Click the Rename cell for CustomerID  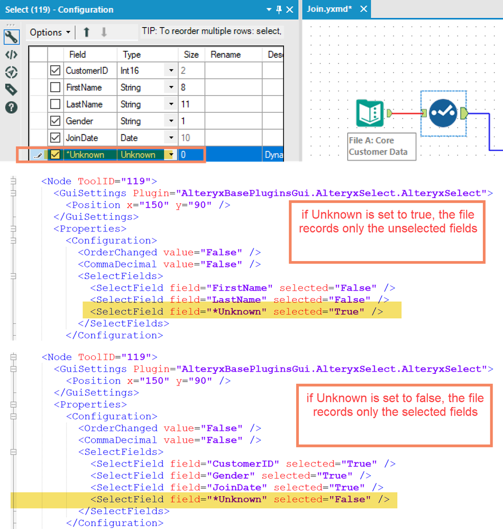[233, 70]
